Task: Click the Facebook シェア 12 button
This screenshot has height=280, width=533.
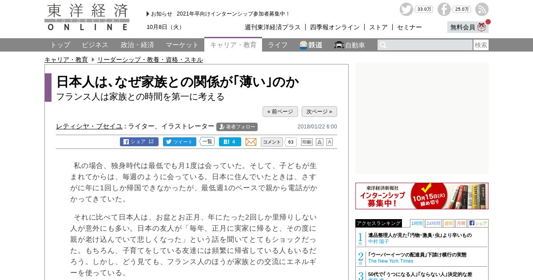Action: [x=139, y=142]
